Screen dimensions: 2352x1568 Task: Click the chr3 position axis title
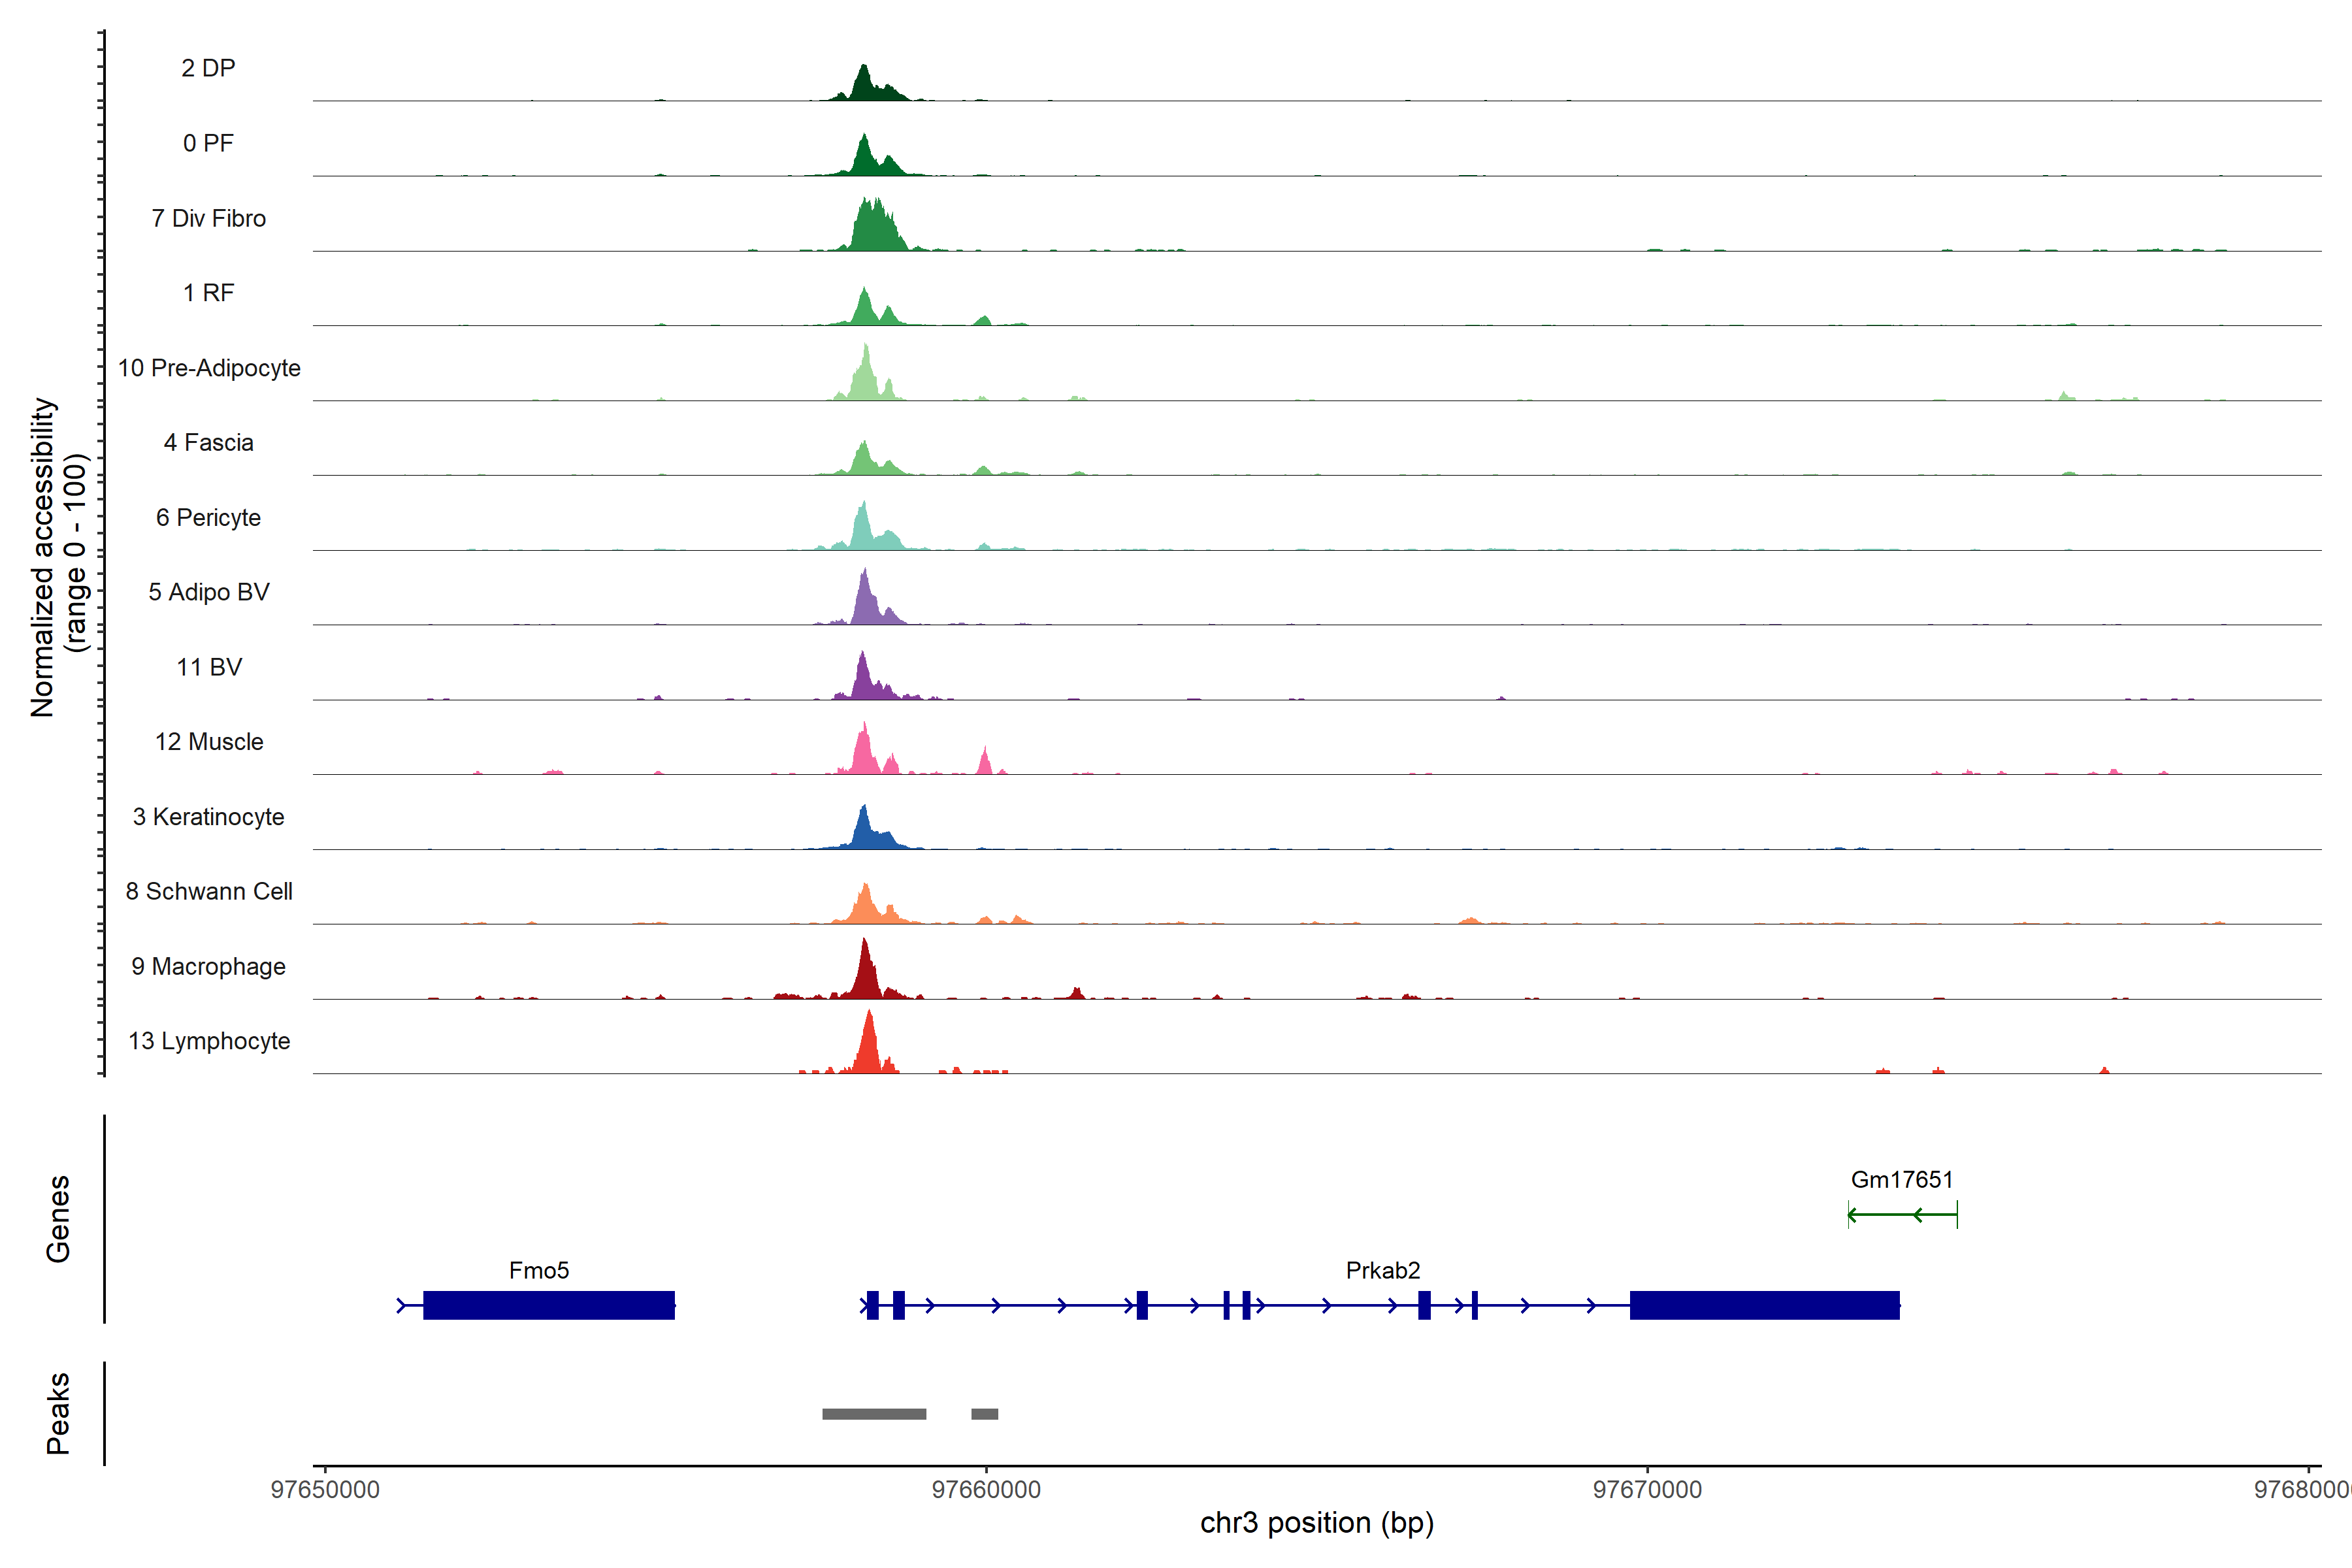point(1316,1523)
